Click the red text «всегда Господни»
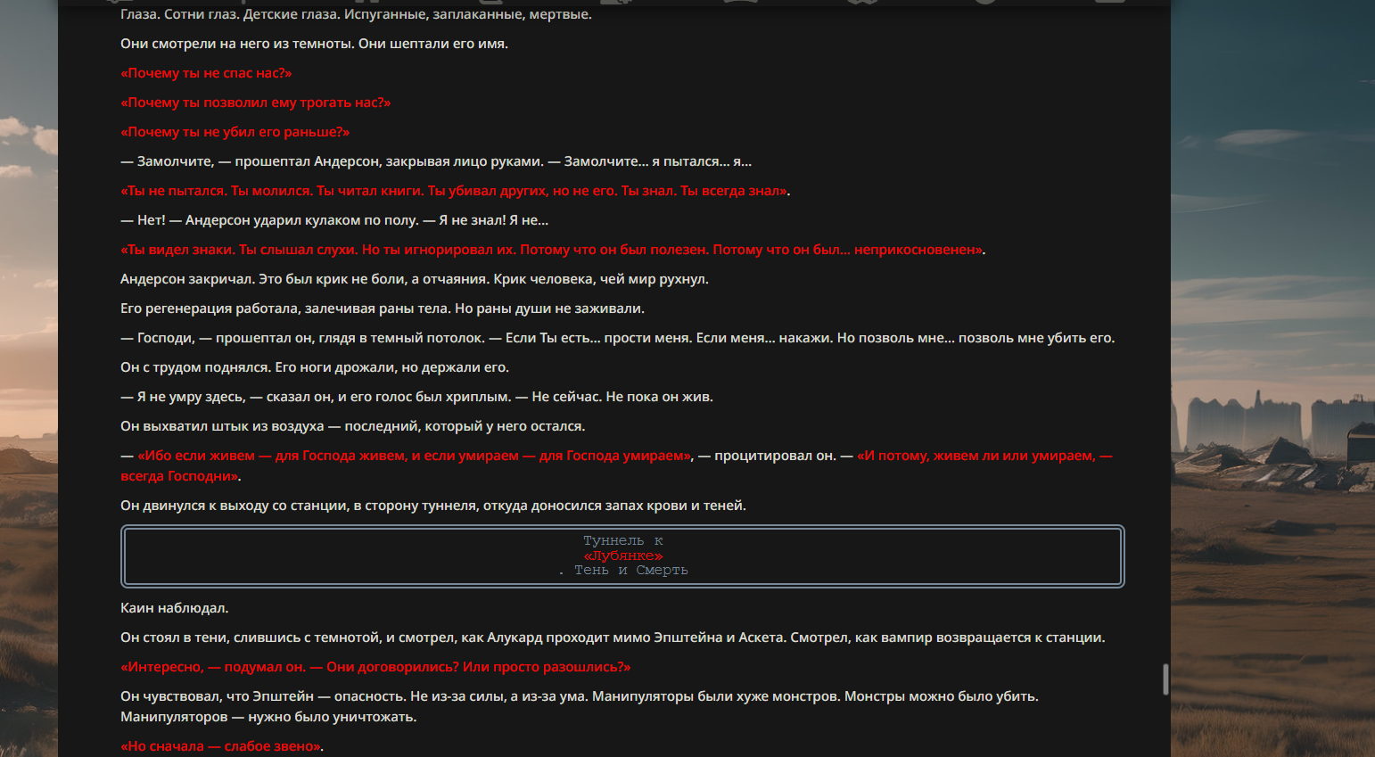The image size is (1375, 757). (x=179, y=476)
